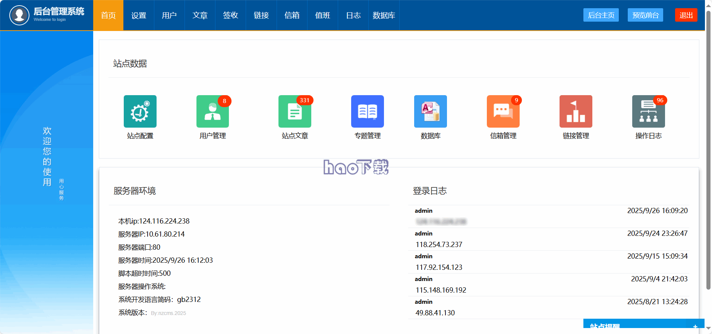
Task: Click the 用户管理 label
Action: [212, 136]
